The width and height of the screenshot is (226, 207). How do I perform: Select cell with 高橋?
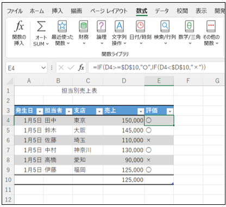coord(58,160)
